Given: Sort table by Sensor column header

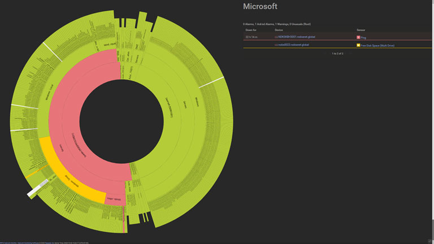Looking at the screenshot, I should [361, 29].
